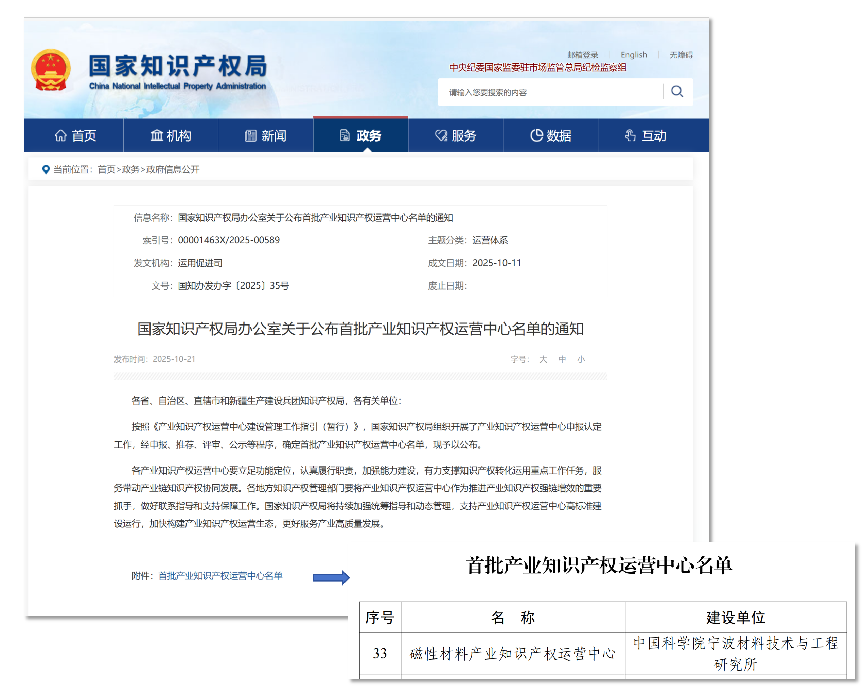
Task: Set font size to 中
Action: tap(562, 359)
